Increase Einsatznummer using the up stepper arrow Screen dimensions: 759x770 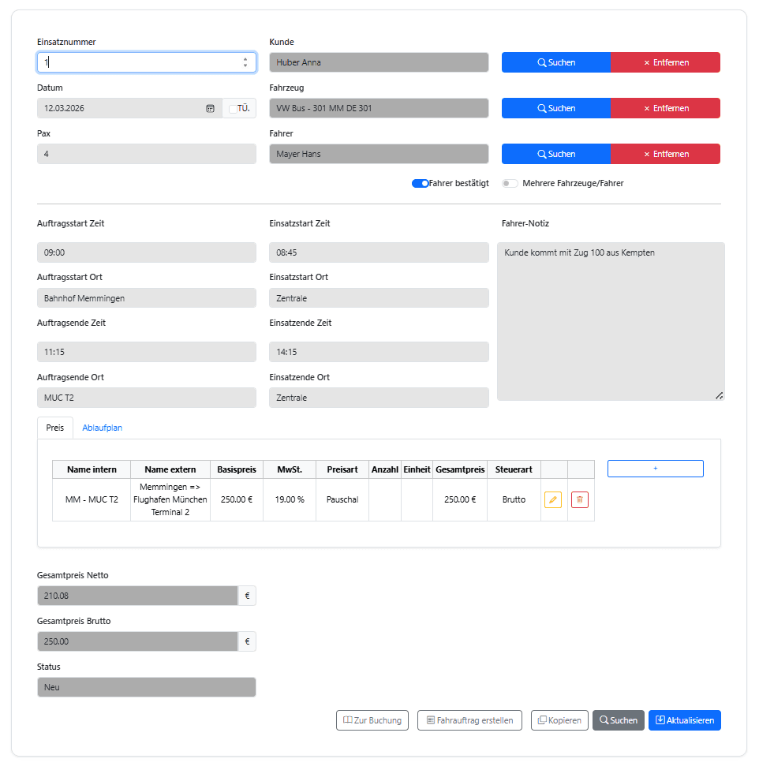tap(245, 59)
